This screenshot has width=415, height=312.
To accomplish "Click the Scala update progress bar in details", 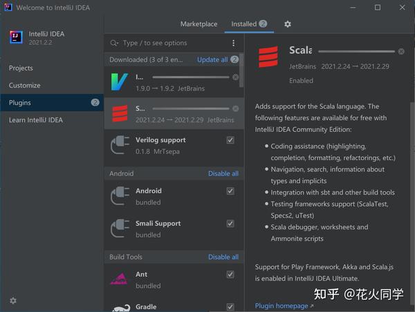I will (356, 51).
